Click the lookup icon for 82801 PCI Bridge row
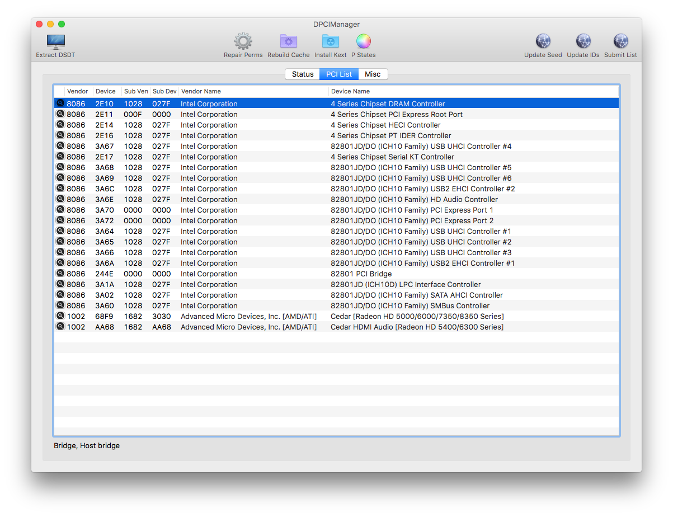 [60, 274]
